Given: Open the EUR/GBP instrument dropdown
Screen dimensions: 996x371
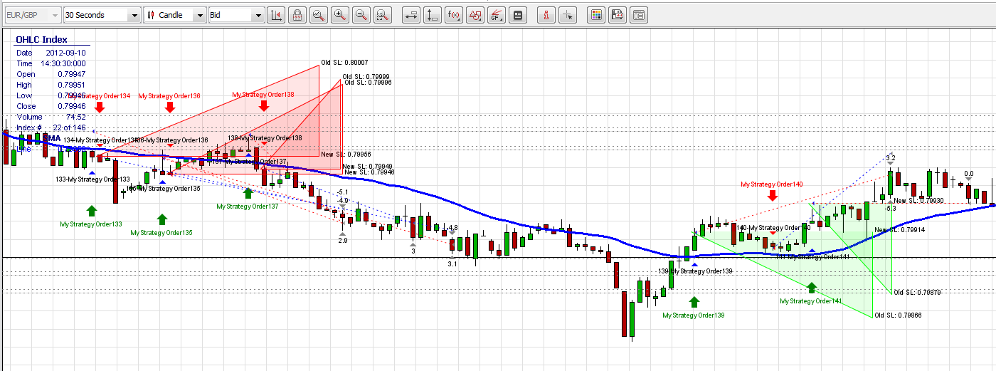Looking at the screenshot, I should [x=32, y=14].
